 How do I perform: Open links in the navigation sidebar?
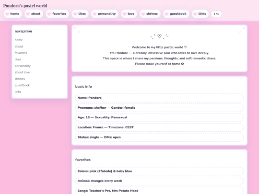(x=18, y=91)
